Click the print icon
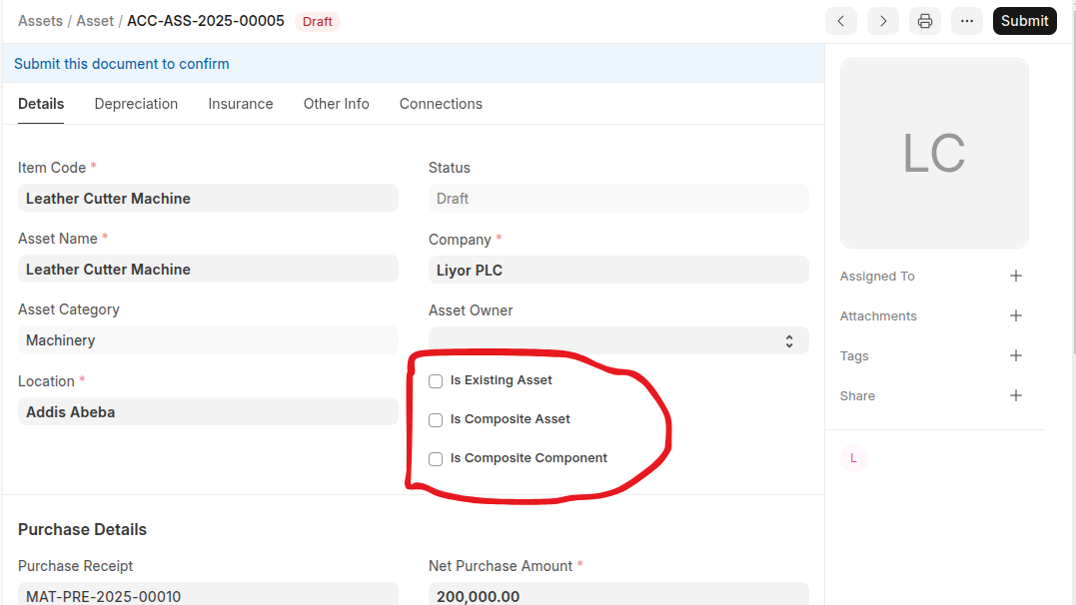This screenshot has height=605, width=1076. (x=925, y=21)
